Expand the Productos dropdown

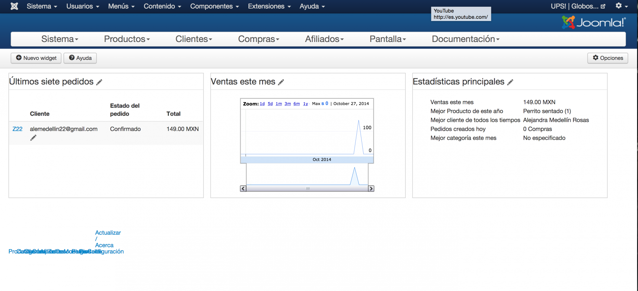(127, 39)
